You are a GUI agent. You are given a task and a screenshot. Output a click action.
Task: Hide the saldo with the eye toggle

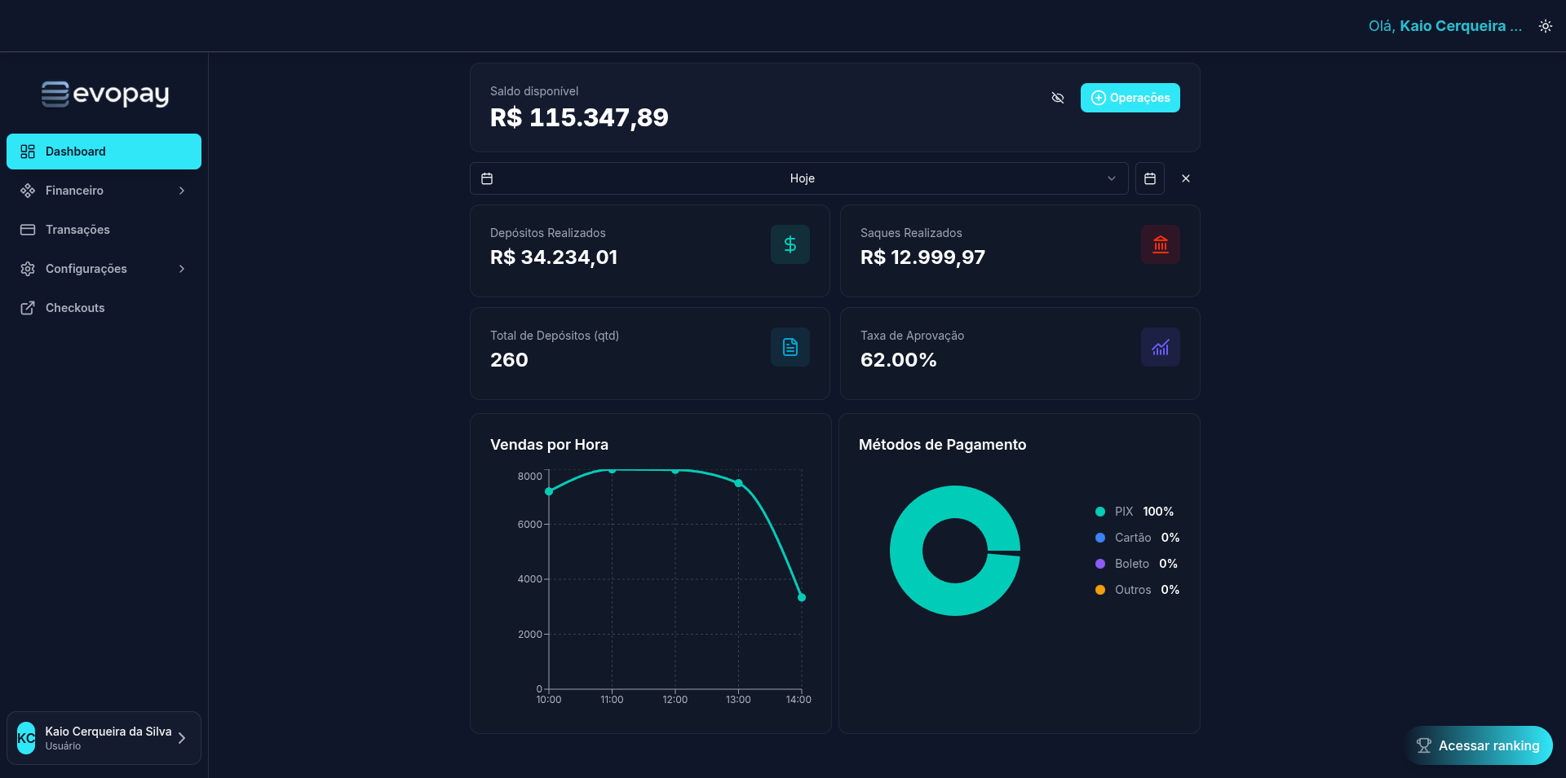point(1057,98)
